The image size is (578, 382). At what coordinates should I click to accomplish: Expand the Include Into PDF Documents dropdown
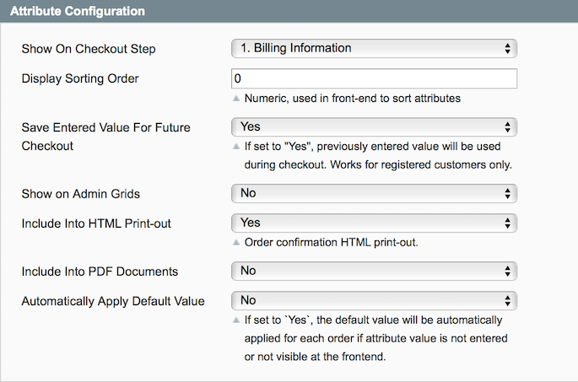tap(374, 271)
